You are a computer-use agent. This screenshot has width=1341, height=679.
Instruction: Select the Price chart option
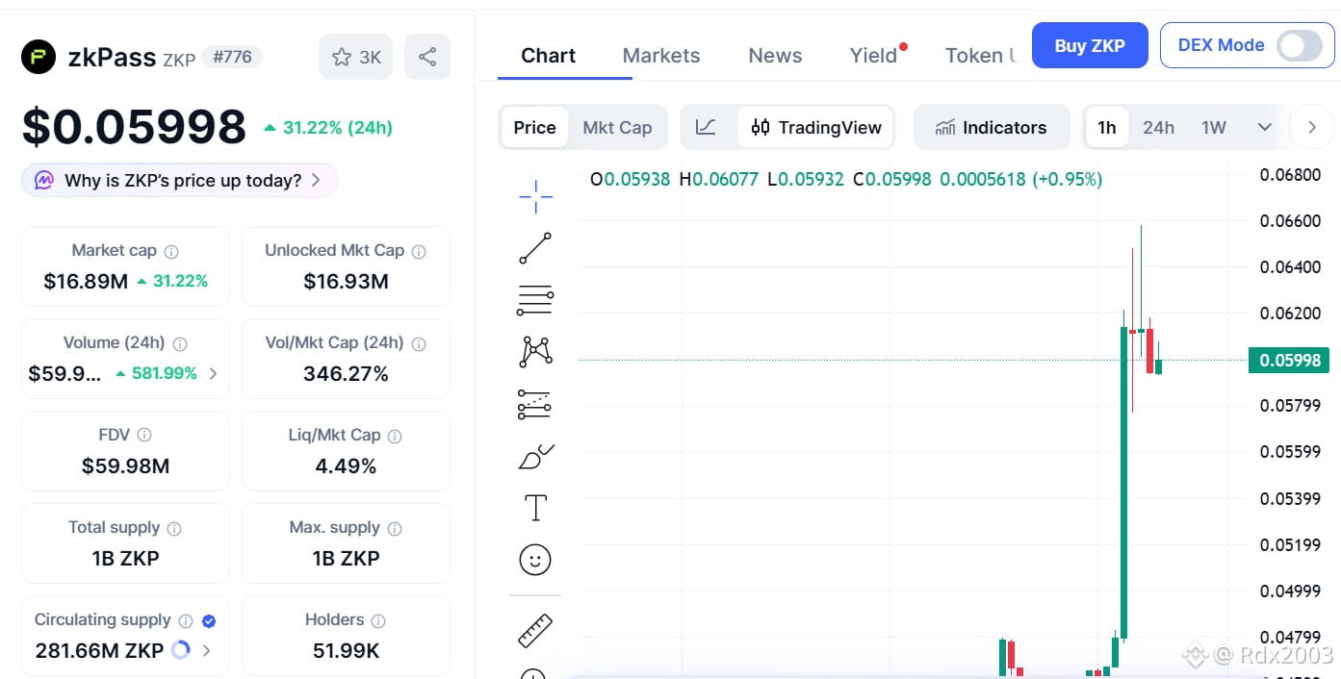click(x=534, y=127)
